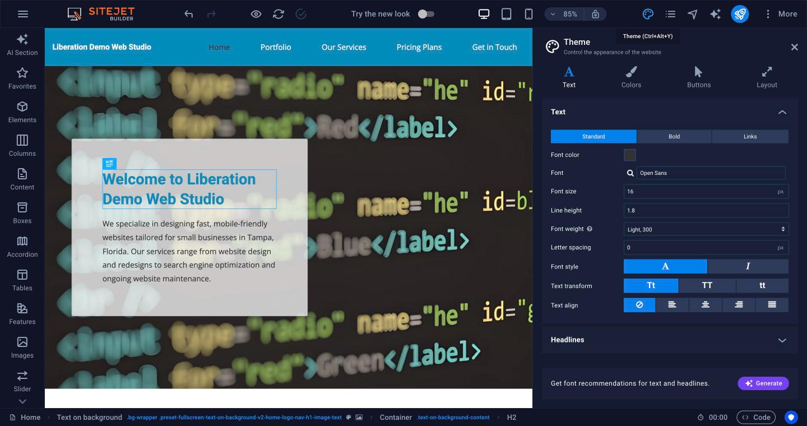Expand the Headlines section
Screen dimensions: 807x426
670,340
